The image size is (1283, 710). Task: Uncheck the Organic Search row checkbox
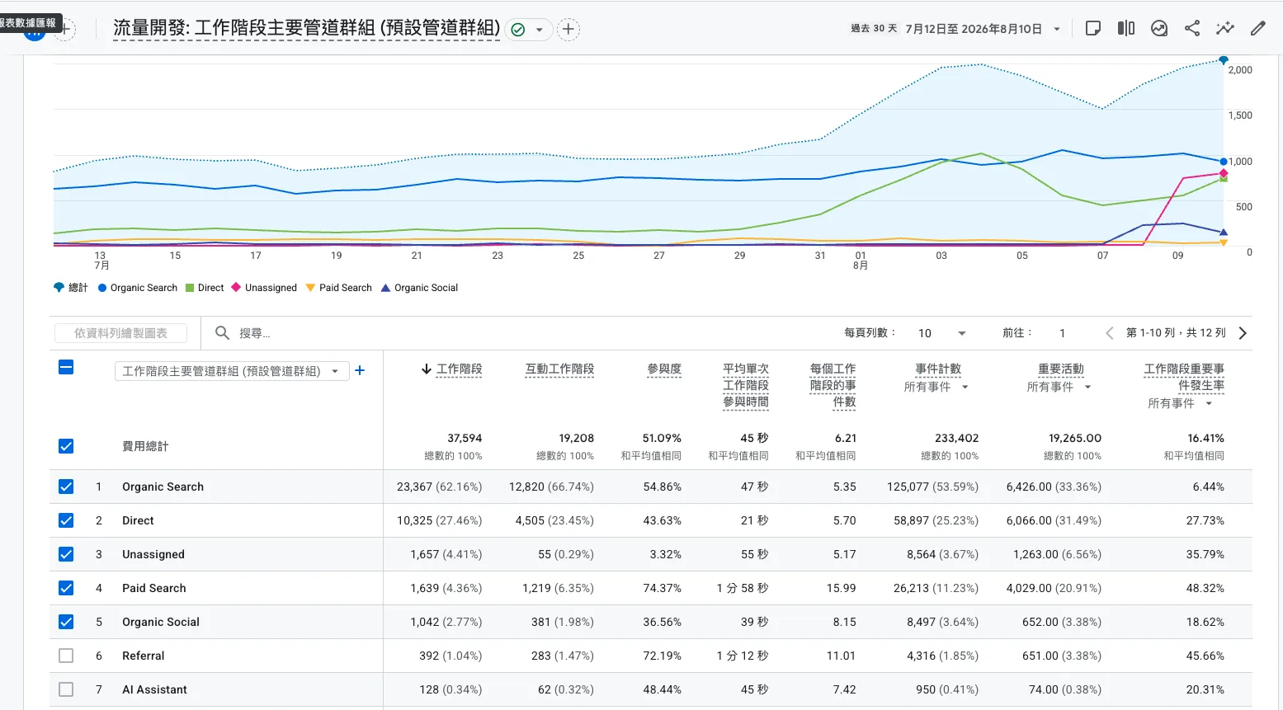(x=66, y=487)
